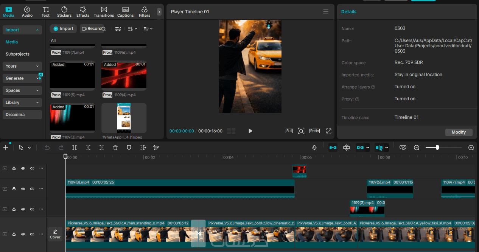Screen dimensions: 479x252
Task: Select the Captions tab
Action: (x=126, y=12)
